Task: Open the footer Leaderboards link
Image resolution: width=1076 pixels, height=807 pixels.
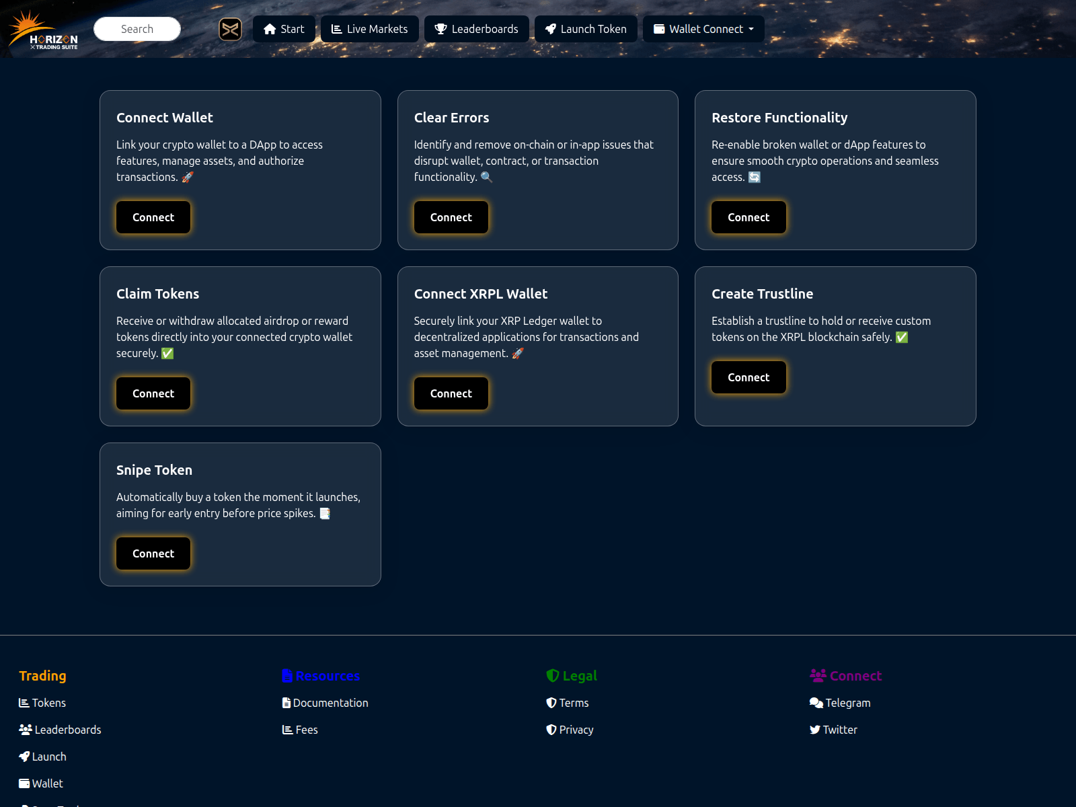Action: click(60, 730)
